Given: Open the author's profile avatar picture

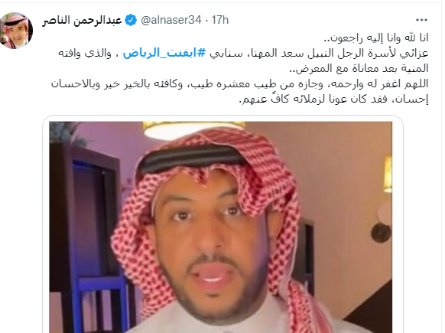Looking at the screenshot, I should click(x=16, y=31).
